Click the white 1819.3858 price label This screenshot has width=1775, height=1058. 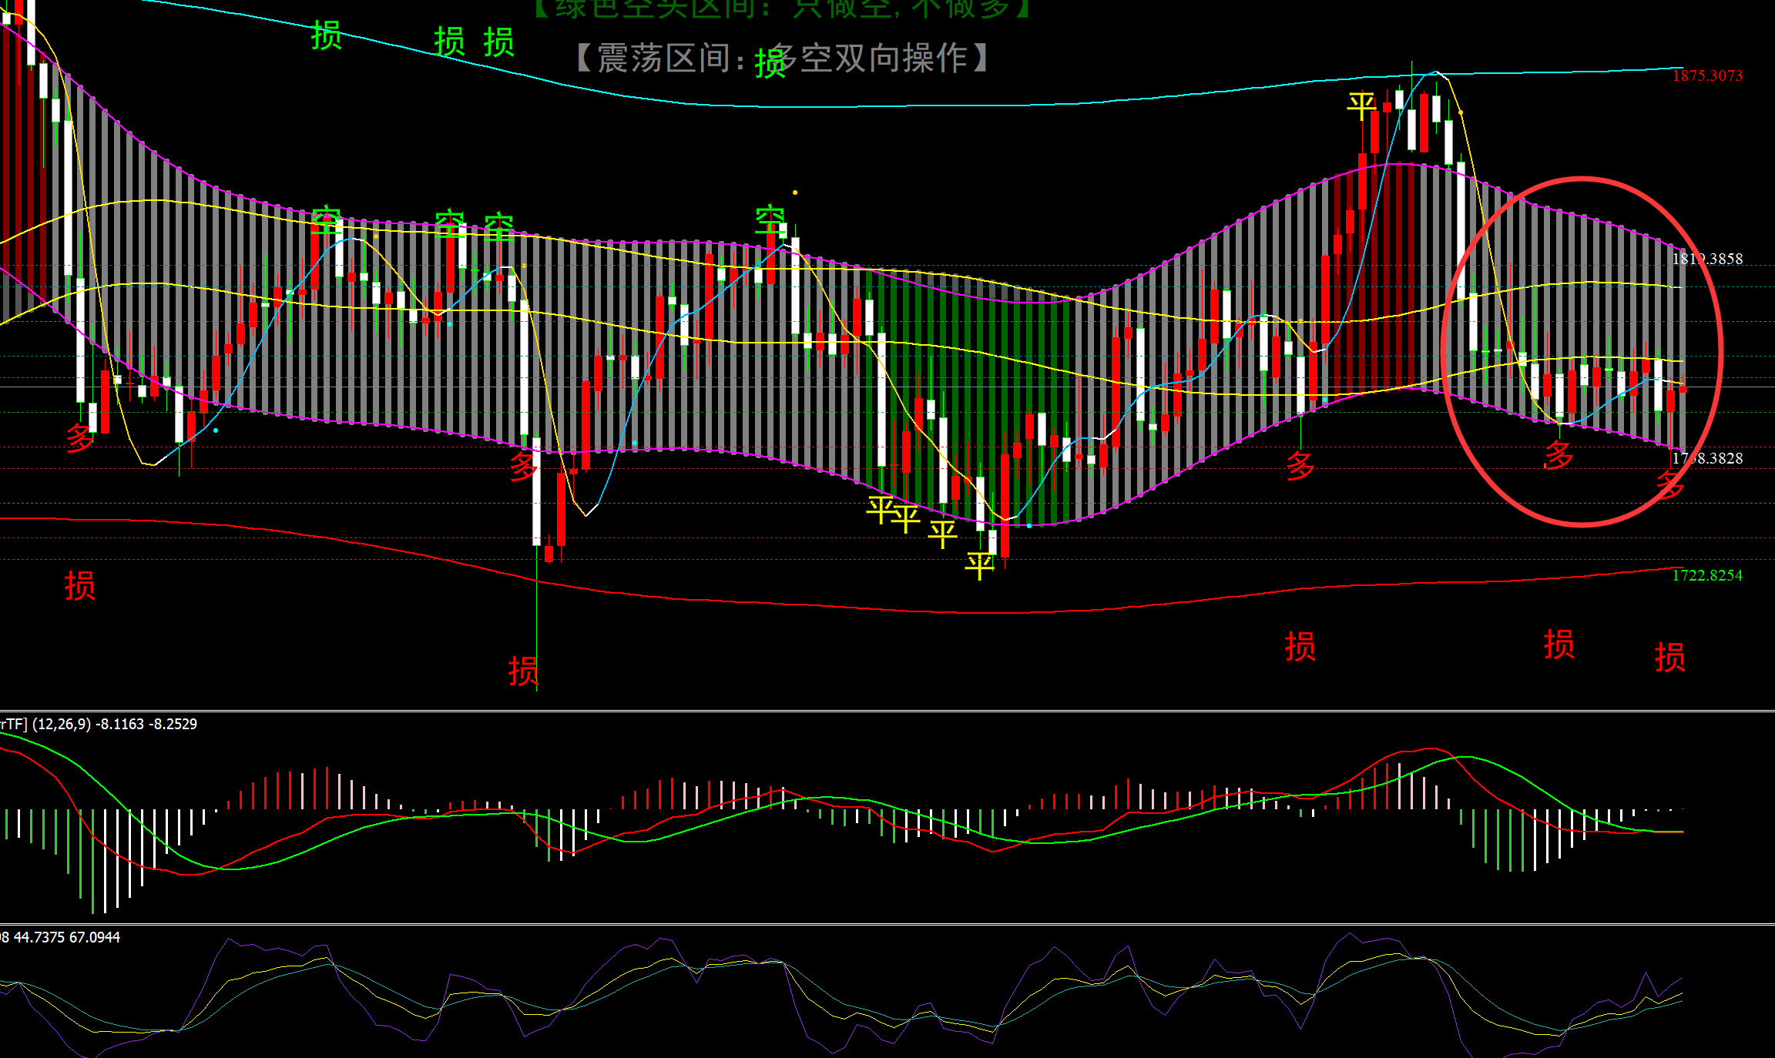(1707, 259)
